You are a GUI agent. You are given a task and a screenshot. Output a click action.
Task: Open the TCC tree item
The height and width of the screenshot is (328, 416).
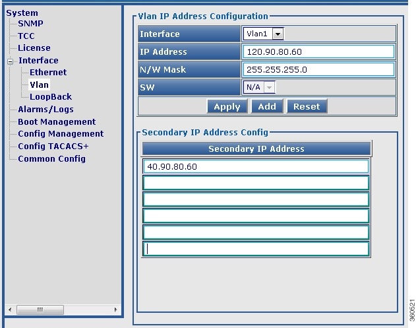tap(26, 36)
